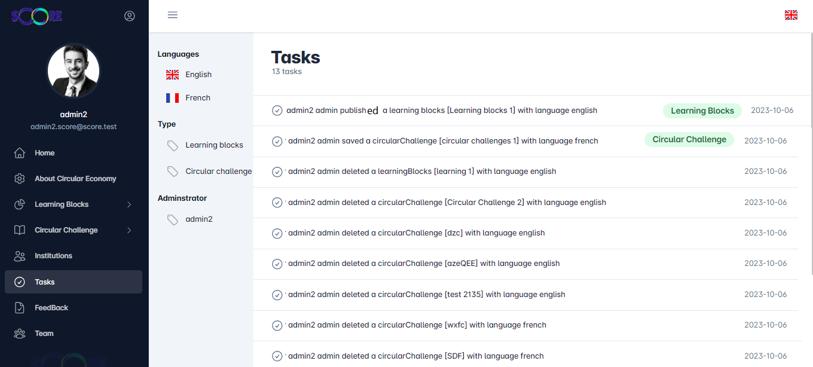Toggle check circle on saved circularChallenge task
Screen dimensions: 813x367
[277, 142]
